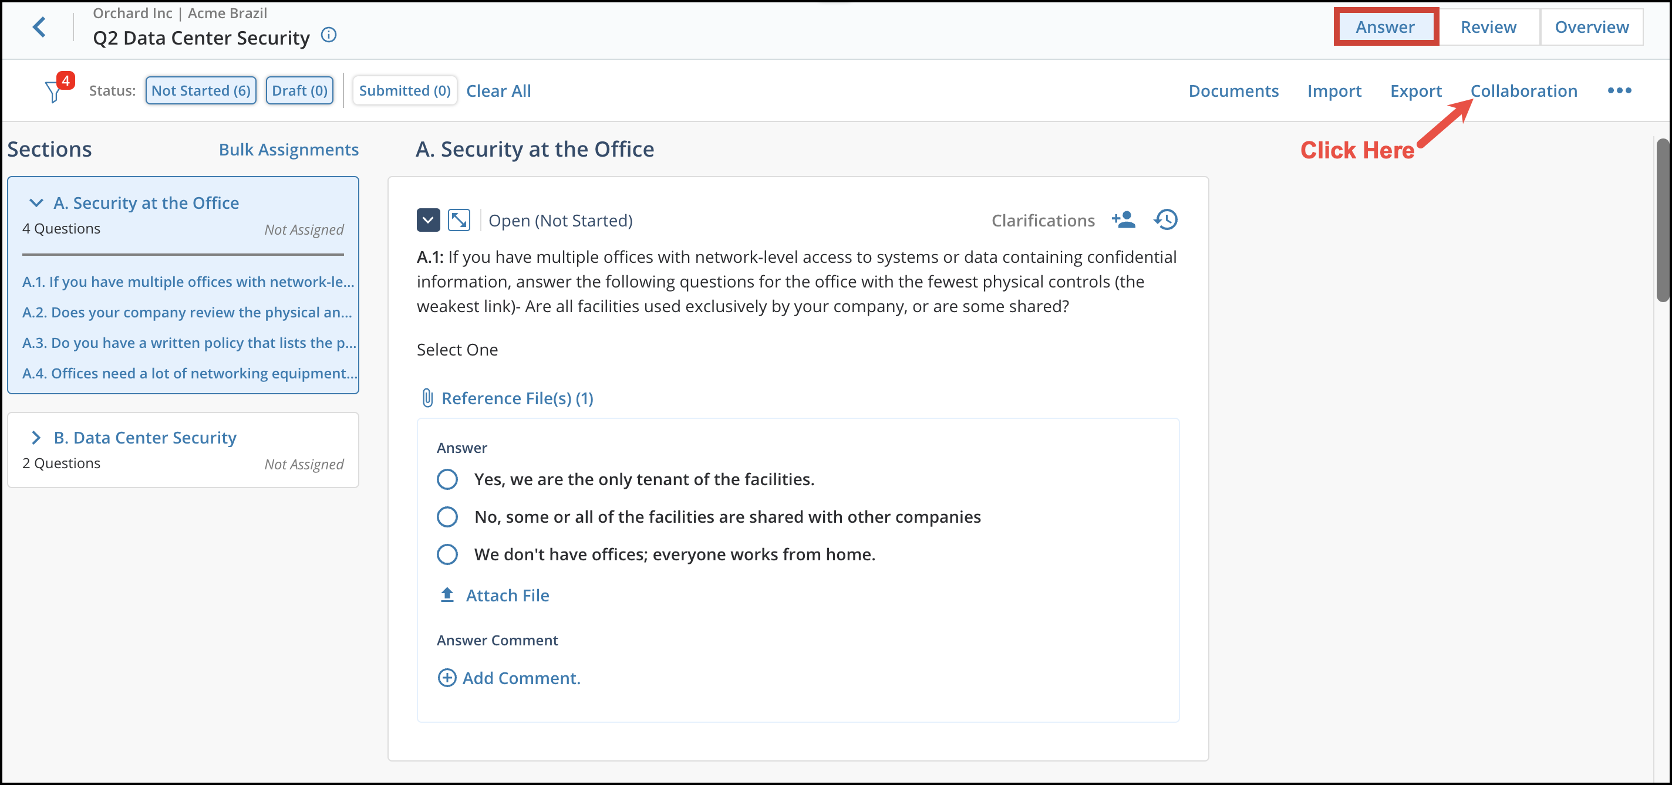The height and width of the screenshot is (785, 1672).
Task: Collapse section A. Security at the Office
Action: pos(36,202)
